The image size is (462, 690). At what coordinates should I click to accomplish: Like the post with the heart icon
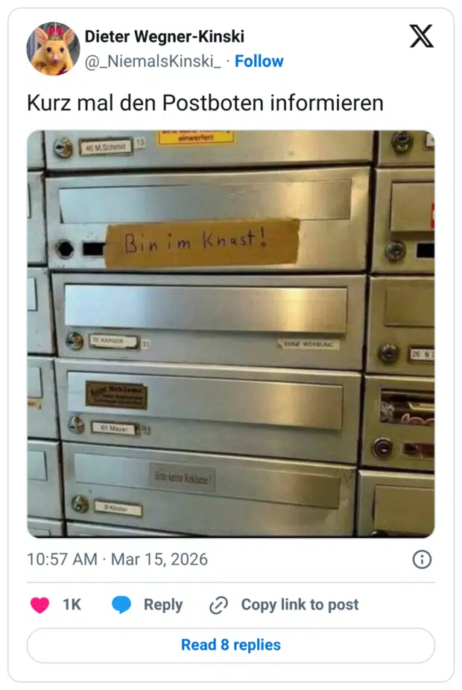point(39,605)
